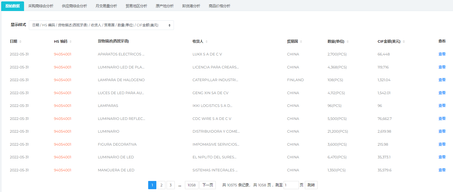Switch to 采购商综合分析 tab
The height and width of the screenshot is (192, 453).
[41, 6]
